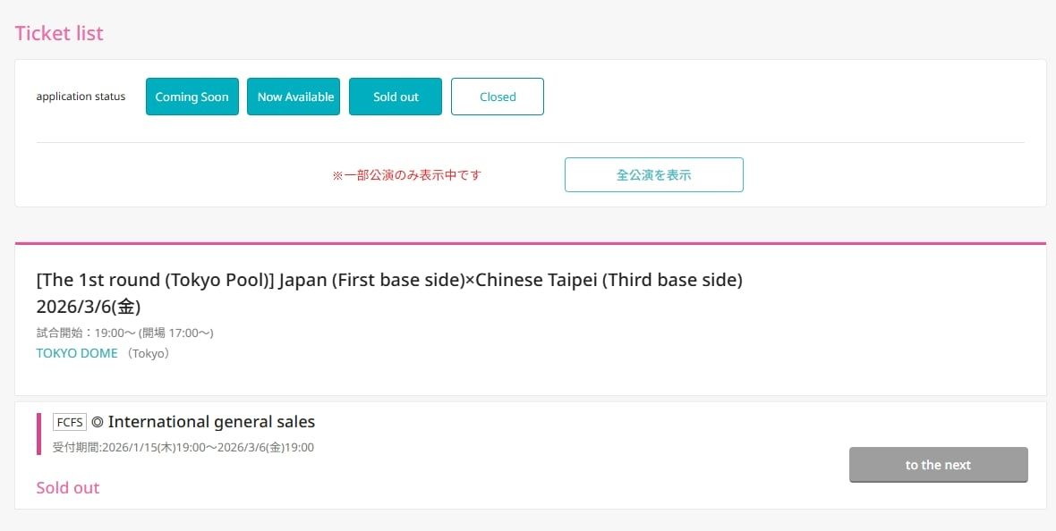Toggle the Now Available status filter
The width and height of the screenshot is (1056, 531).
tap(294, 97)
